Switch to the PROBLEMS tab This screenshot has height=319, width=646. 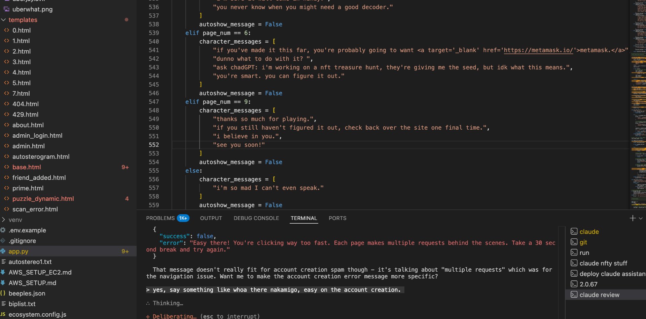pyautogui.click(x=160, y=218)
